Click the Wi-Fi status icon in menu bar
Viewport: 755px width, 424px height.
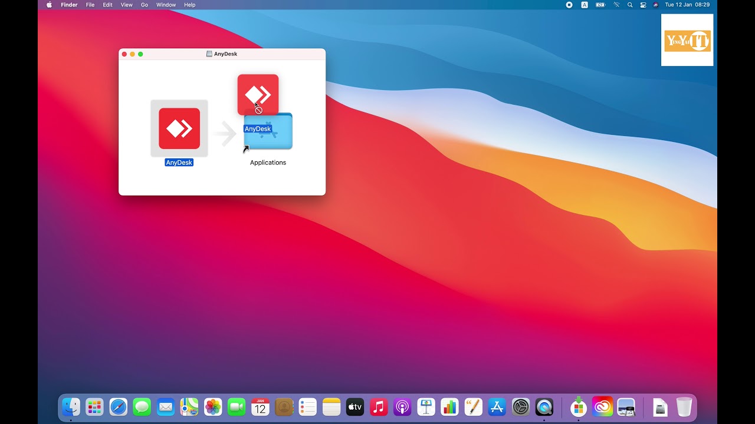point(616,5)
